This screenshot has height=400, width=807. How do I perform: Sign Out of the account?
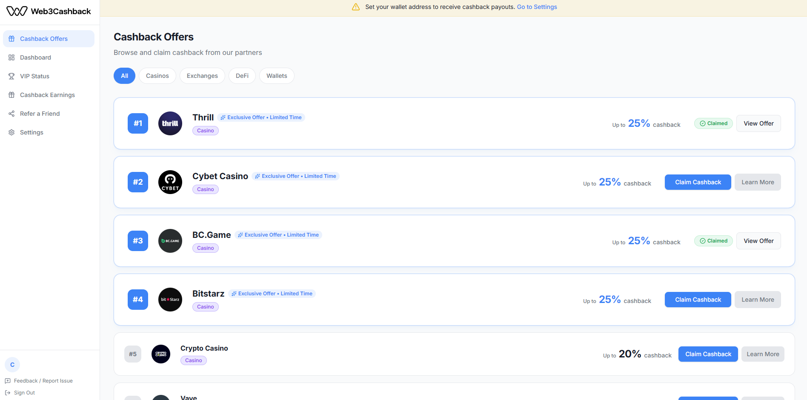pos(20,393)
